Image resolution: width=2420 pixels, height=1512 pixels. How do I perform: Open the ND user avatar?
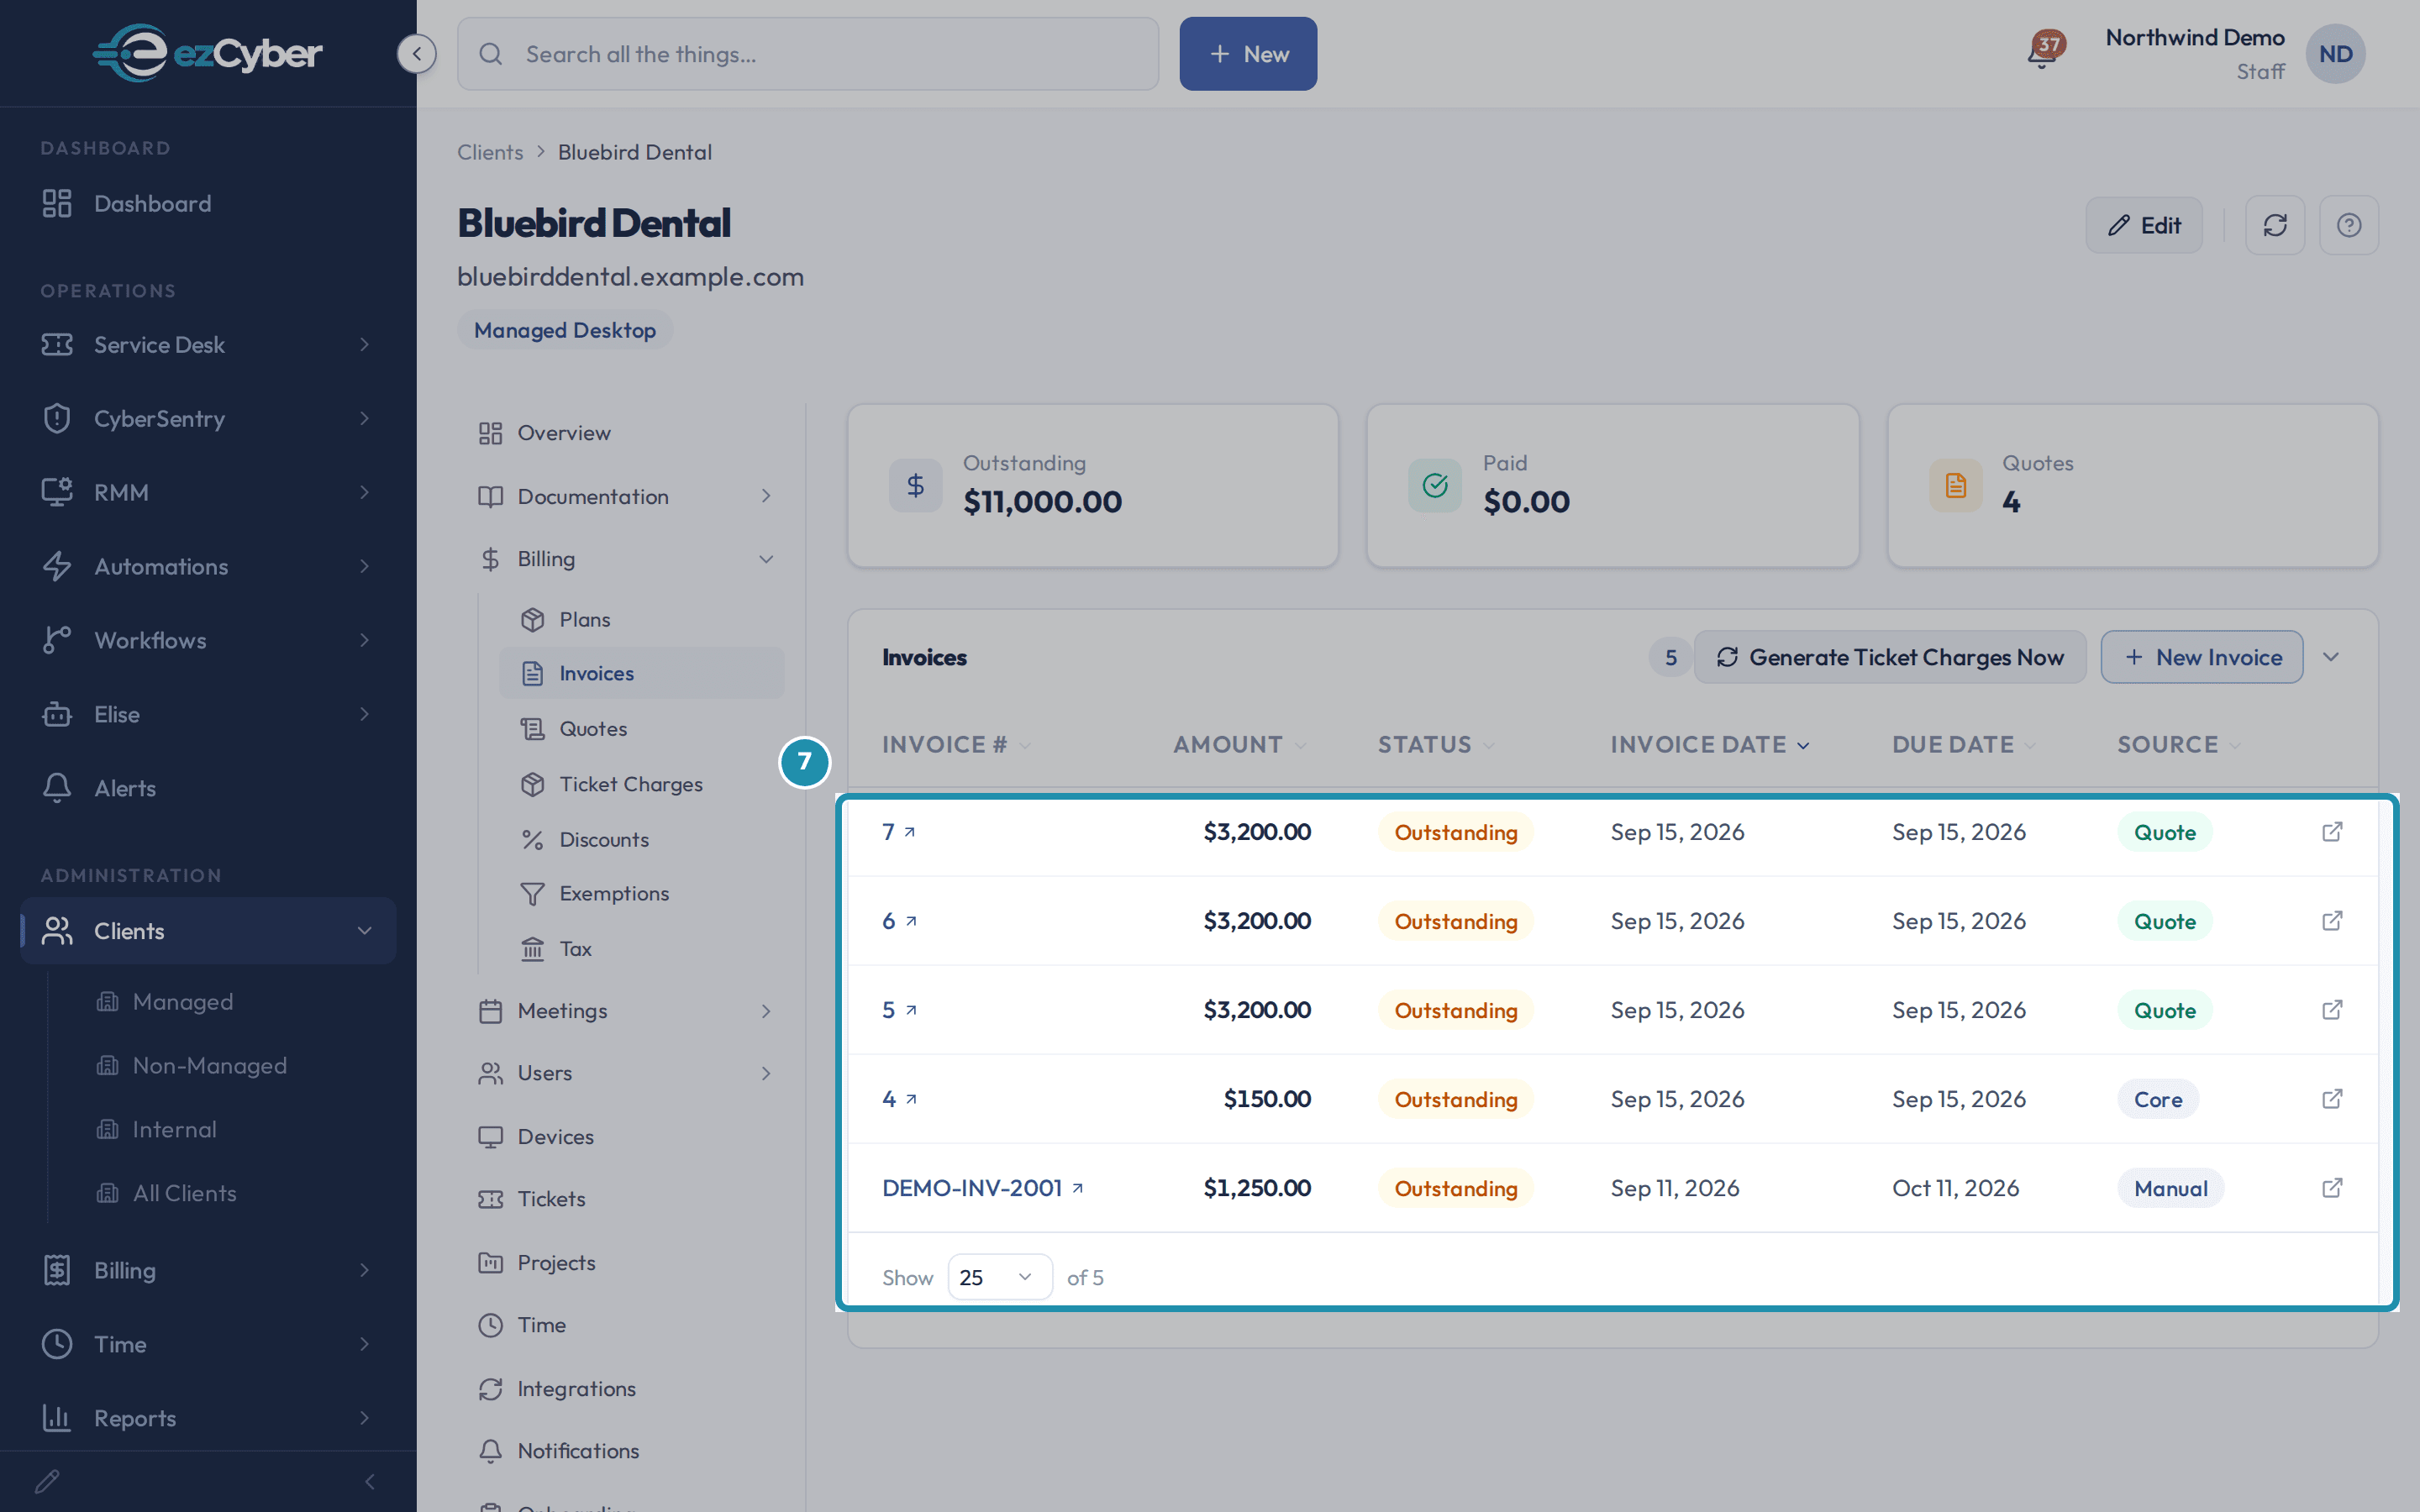tap(2335, 54)
